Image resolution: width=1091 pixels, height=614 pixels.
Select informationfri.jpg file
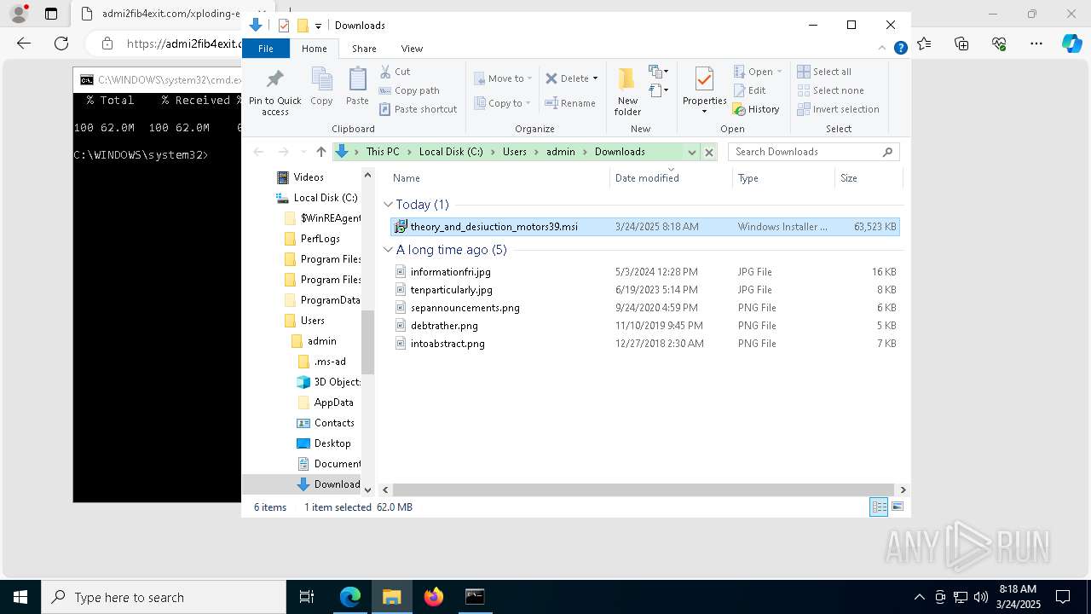pyautogui.click(x=645, y=272)
